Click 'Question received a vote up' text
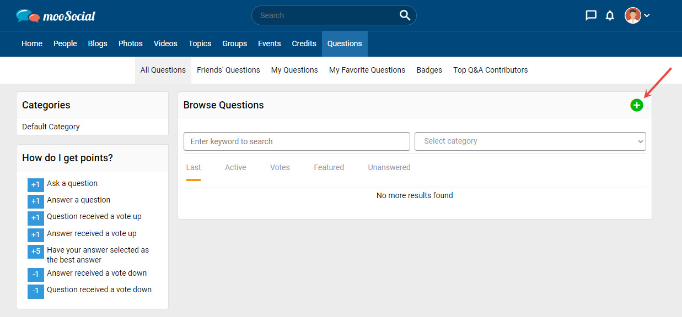682x317 pixels. coord(94,216)
